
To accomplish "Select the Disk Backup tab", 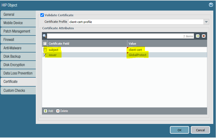I will pos(18,56).
